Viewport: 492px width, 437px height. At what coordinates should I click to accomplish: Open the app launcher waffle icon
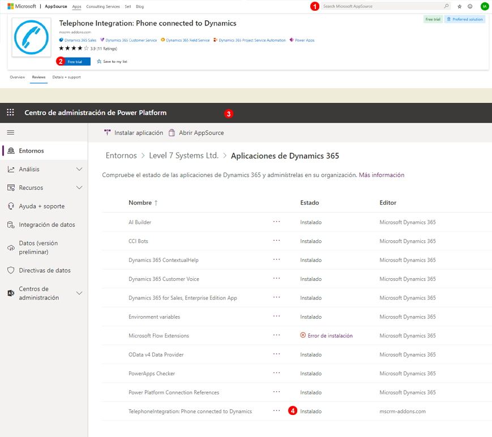(10, 113)
